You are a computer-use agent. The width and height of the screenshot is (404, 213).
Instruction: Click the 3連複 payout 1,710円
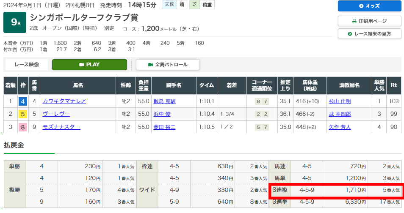point(356,190)
